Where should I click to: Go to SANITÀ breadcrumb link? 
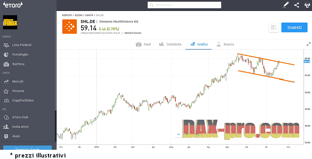[x=89, y=15]
